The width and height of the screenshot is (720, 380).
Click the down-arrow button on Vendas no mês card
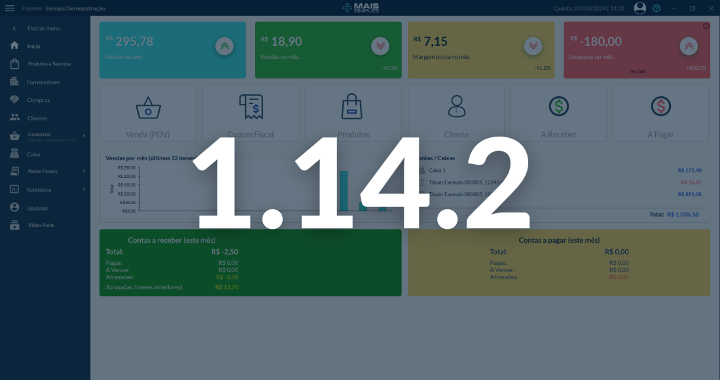pos(380,46)
